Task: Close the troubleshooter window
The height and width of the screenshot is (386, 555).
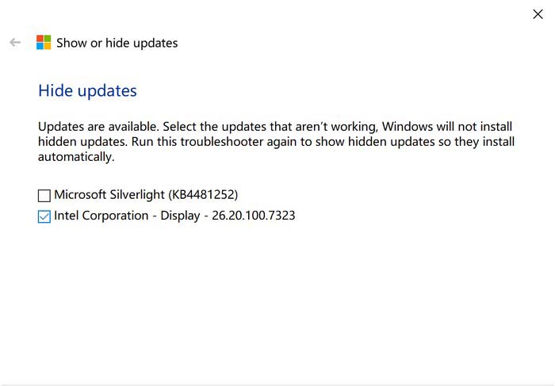Action: (538, 14)
